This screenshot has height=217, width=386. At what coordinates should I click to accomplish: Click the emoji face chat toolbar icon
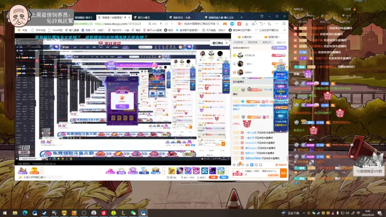234,165
